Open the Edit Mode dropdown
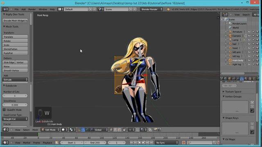Image resolution: width=262 pixels, height=147 pixels. pyautogui.click(x=50, y=130)
